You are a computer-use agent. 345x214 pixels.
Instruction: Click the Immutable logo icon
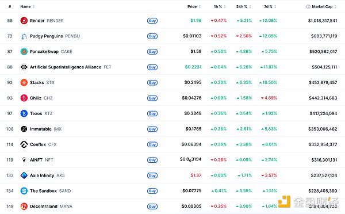tap(24, 129)
